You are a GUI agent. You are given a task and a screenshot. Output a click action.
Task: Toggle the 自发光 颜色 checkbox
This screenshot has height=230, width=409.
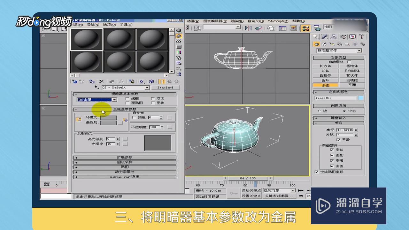pos(134,118)
